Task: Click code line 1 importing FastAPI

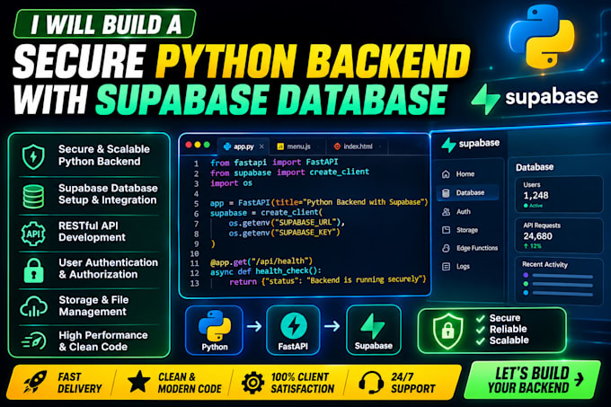Action: [274, 162]
